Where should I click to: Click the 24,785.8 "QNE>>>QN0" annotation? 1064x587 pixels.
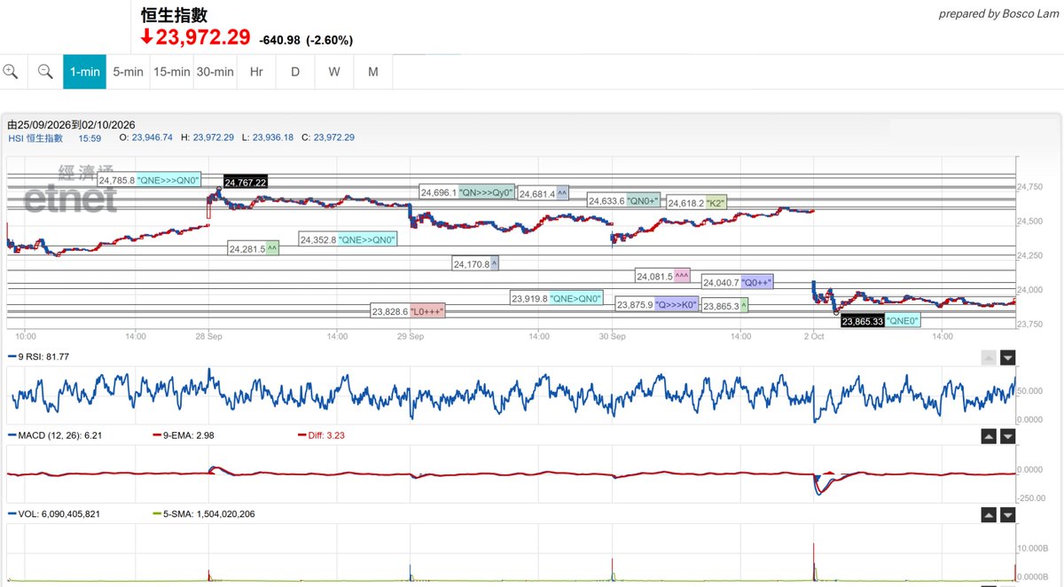(150, 179)
